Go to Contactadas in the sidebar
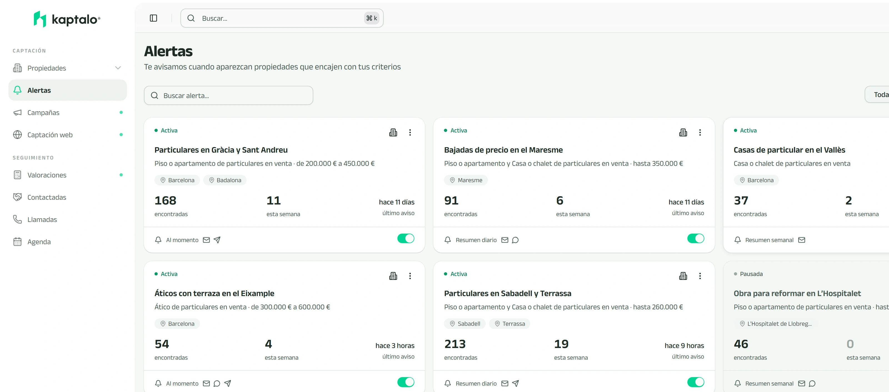The image size is (889, 392). (68, 197)
